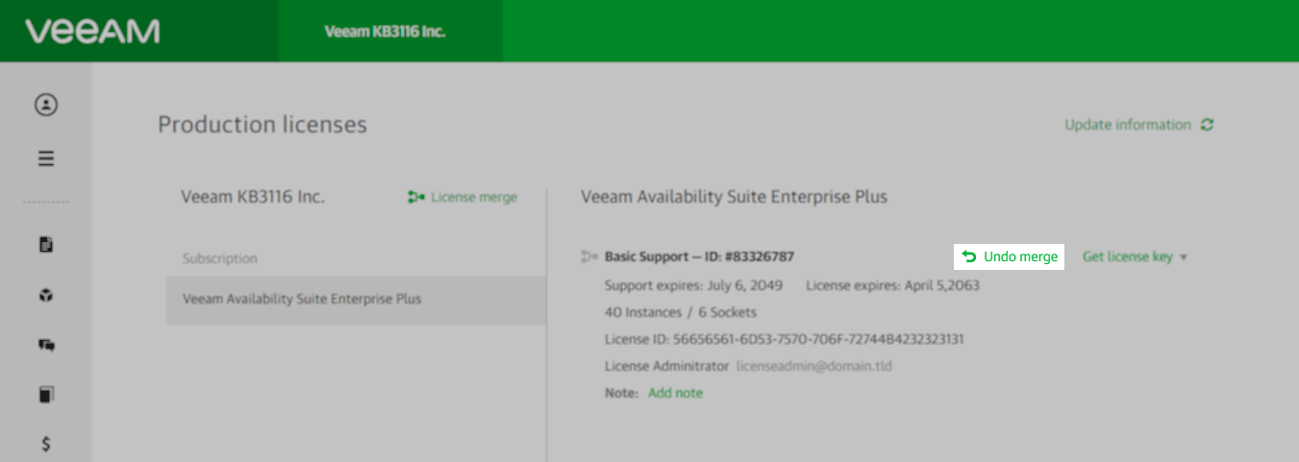Click the refresh icon beside Update information

pos(1207,125)
